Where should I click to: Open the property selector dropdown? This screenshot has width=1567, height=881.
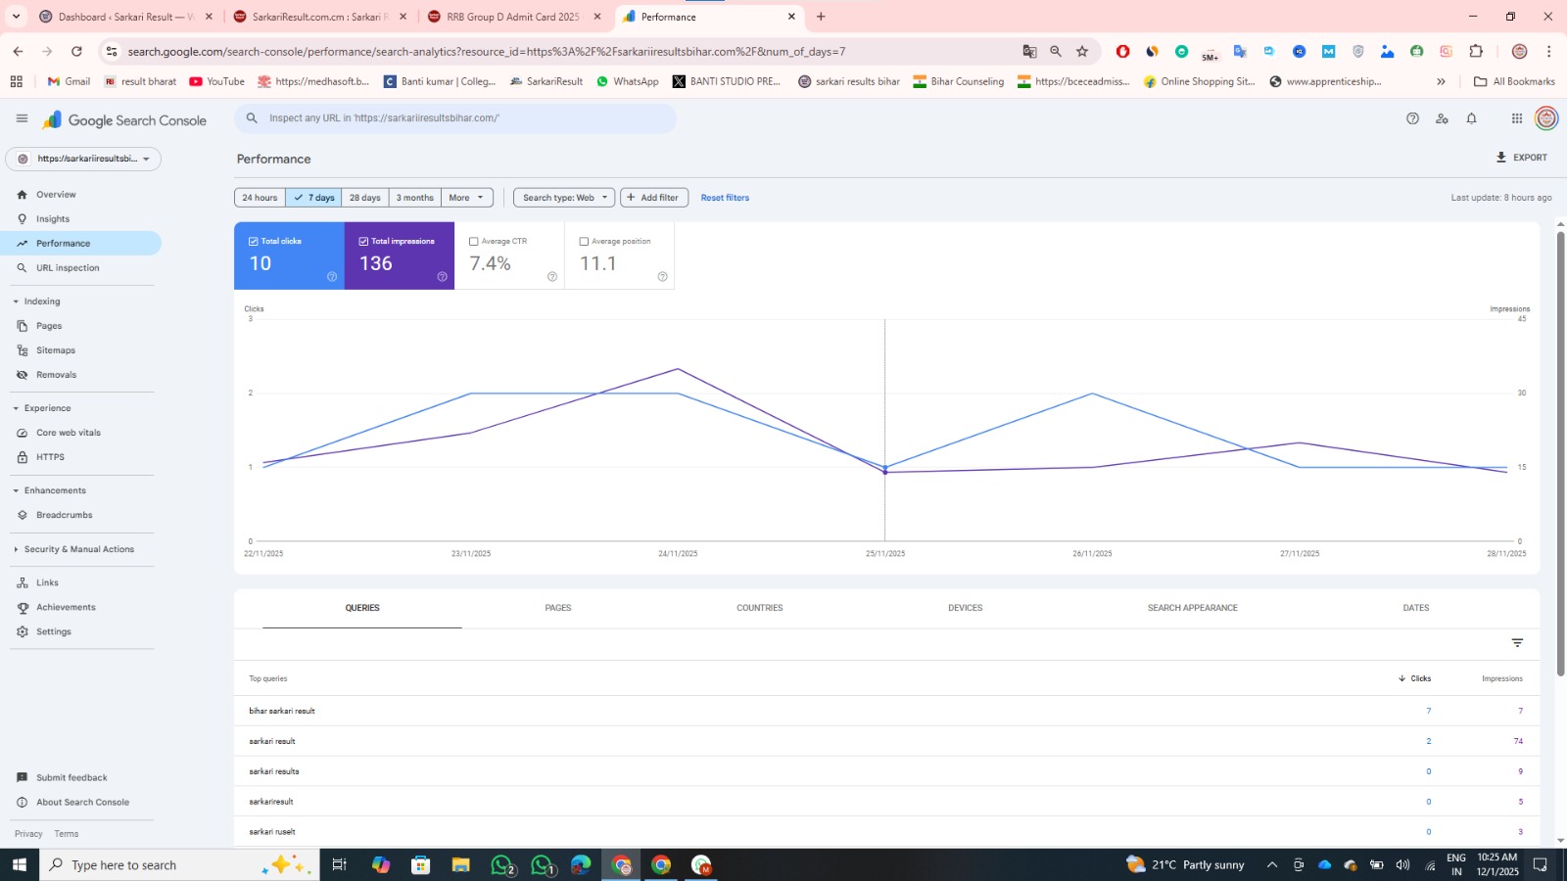(x=83, y=159)
